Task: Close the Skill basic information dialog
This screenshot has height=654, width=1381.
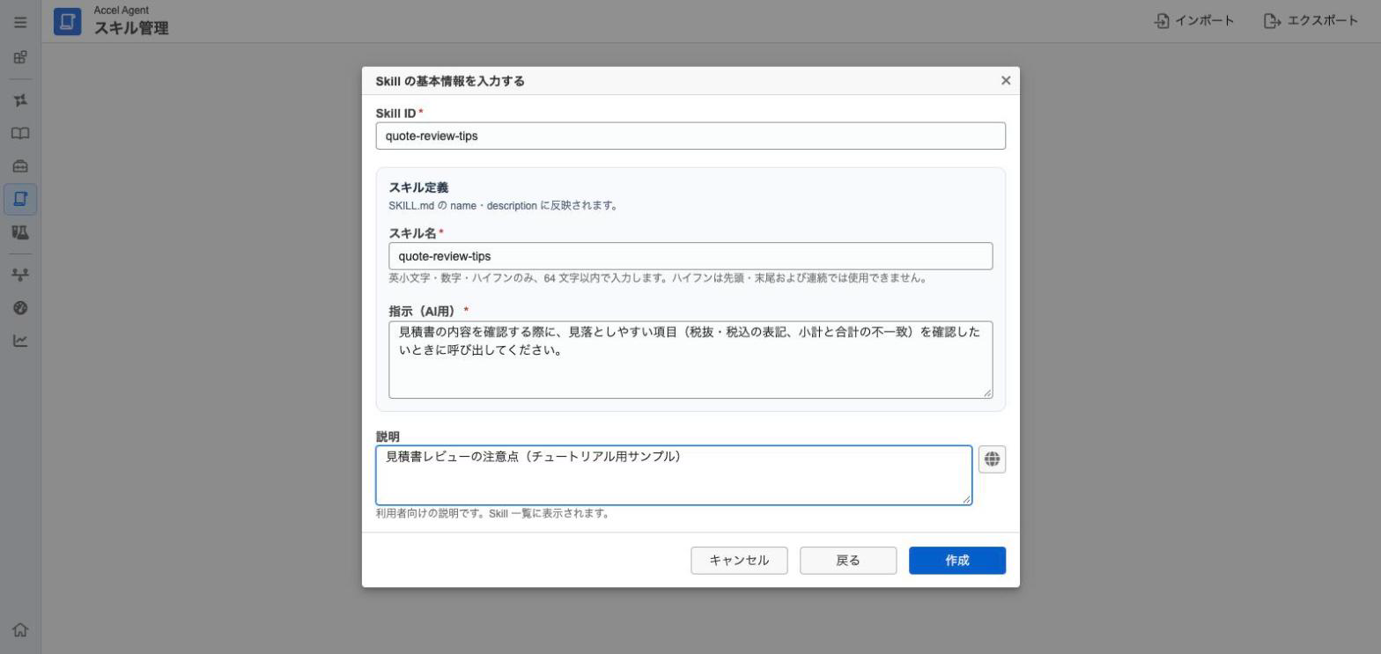Action: [1006, 81]
